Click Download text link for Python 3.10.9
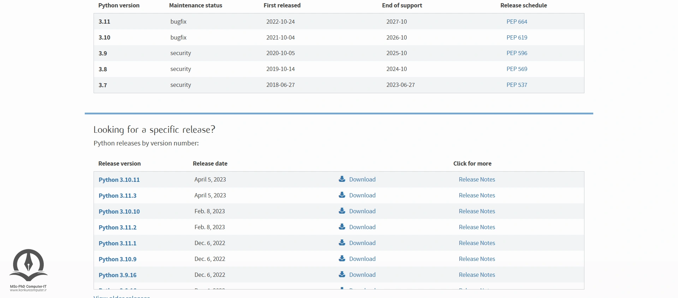678x298 pixels. click(x=362, y=259)
